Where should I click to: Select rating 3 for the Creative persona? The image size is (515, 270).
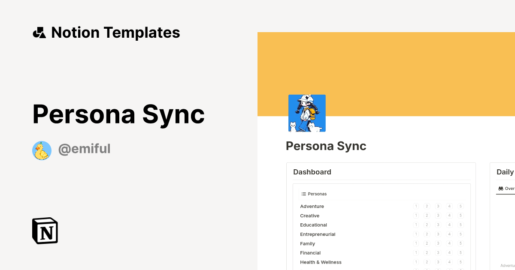click(438, 216)
